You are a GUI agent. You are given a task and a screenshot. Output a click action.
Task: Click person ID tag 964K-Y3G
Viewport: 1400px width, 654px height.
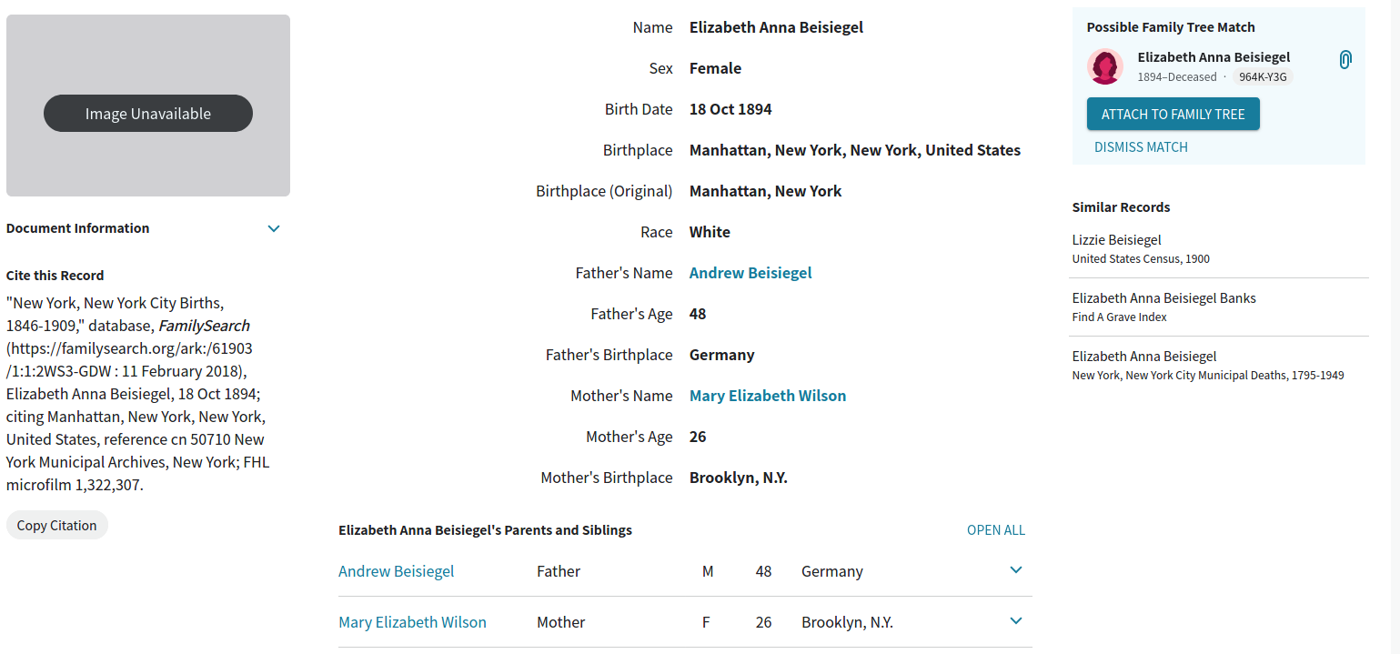click(x=1263, y=77)
